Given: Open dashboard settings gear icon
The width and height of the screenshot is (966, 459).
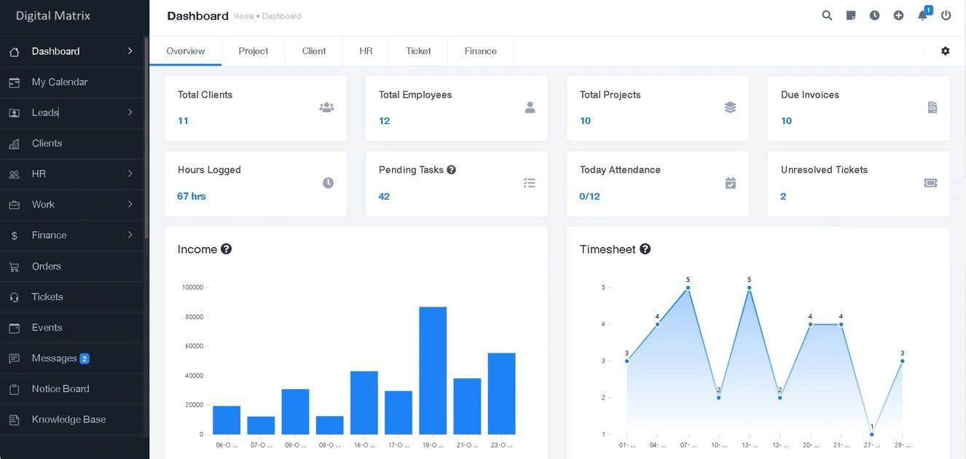Looking at the screenshot, I should coord(946,51).
